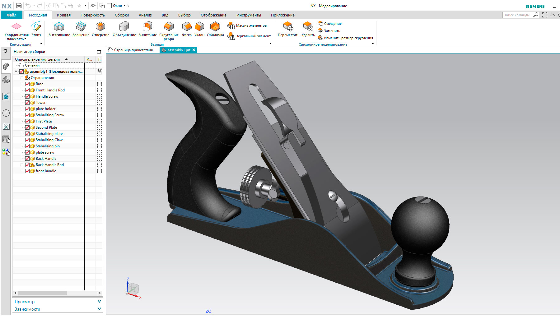Open the Constraint Navigator sidebar icon
Viewport: 560px width, 319px height.
pos(6,80)
